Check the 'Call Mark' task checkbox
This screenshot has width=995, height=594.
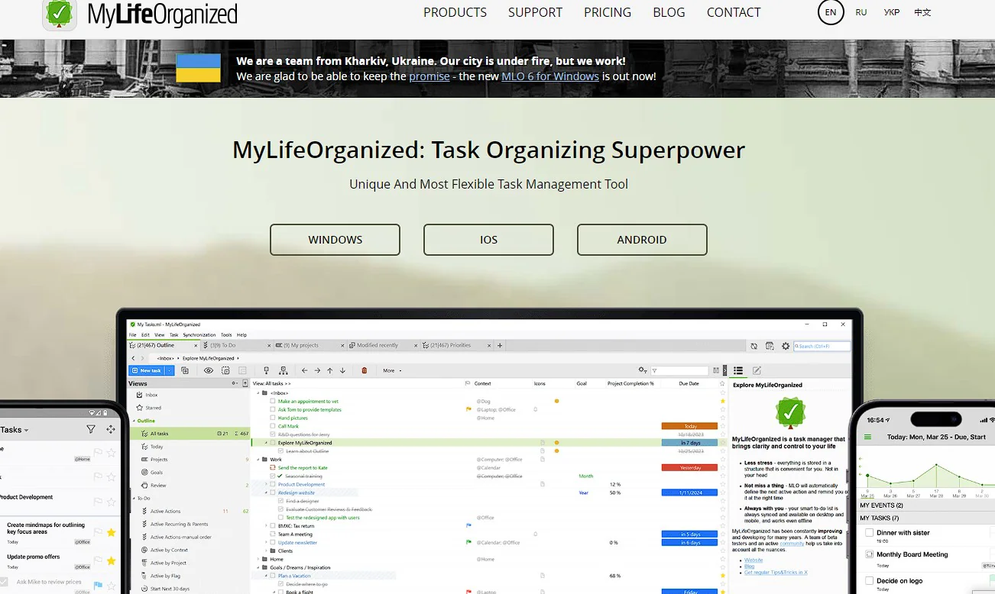[x=272, y=426]
